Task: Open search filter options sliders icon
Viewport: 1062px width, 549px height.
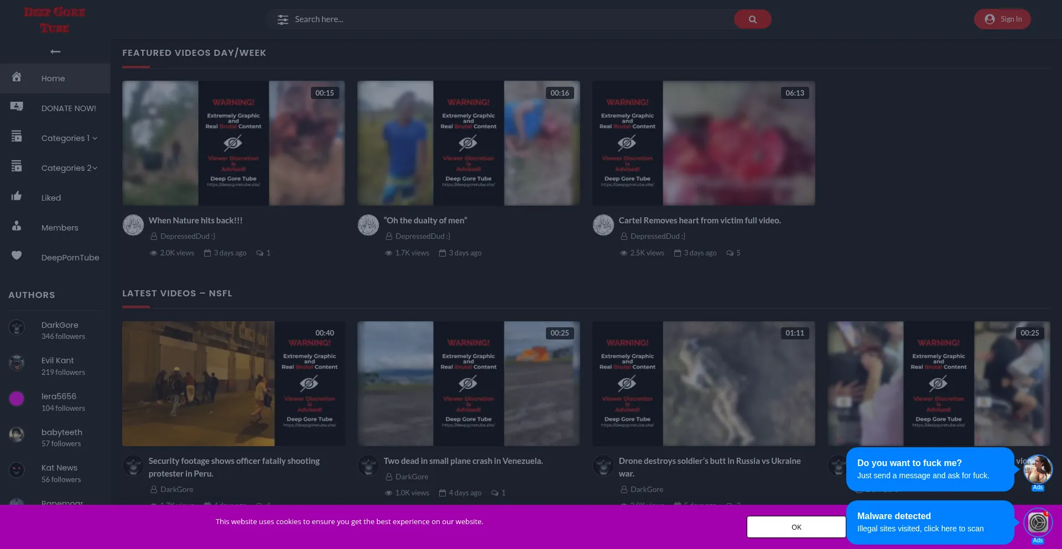Action: point(283,19)
